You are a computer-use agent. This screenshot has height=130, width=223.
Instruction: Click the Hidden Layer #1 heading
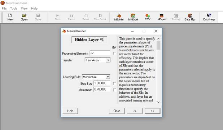click(89, 40)
